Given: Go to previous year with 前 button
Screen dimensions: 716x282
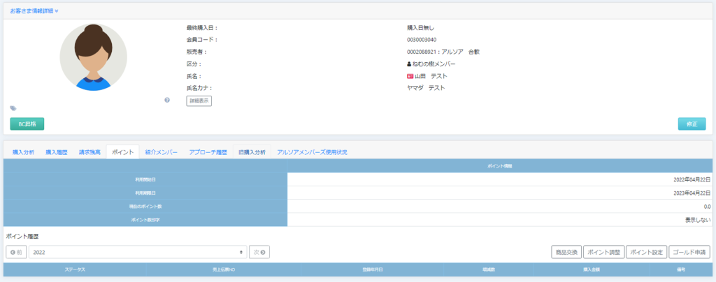Looking at the screenshot, I should [x=16, y=252].
